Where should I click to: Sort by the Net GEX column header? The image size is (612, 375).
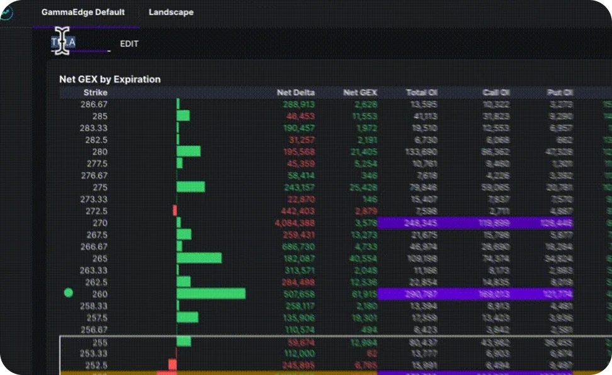360,92
